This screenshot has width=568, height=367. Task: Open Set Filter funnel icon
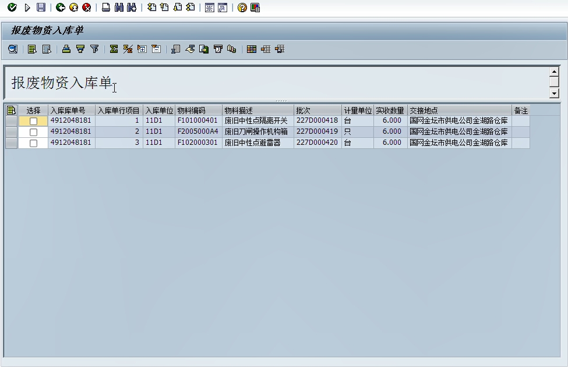coord(94,49)
